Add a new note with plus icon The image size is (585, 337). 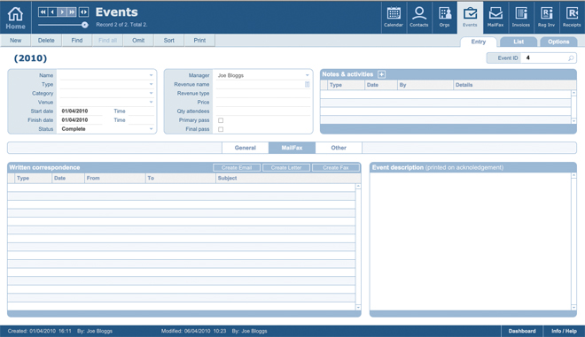(381, 74)
